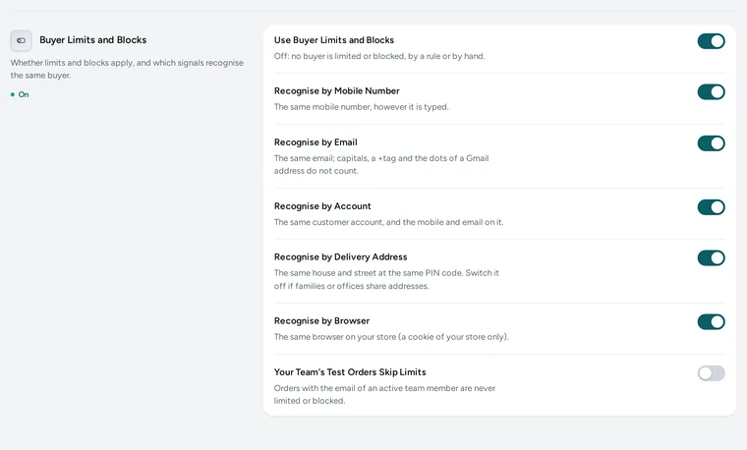Click the Recognise by Email title
The image size is (747, 450).
tap(316, 142)
